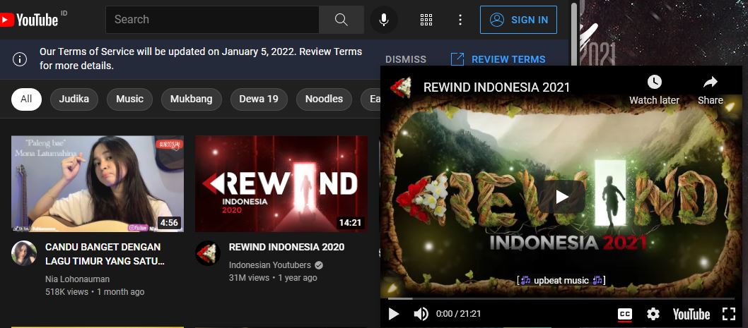Viewport: 748px width, 328px height.
Task: Open the YouTube home logo
Action: click(x=29, y=20)
